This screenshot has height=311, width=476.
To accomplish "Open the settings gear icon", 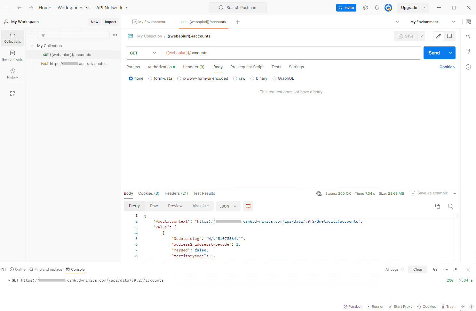I will coord(365,8).
